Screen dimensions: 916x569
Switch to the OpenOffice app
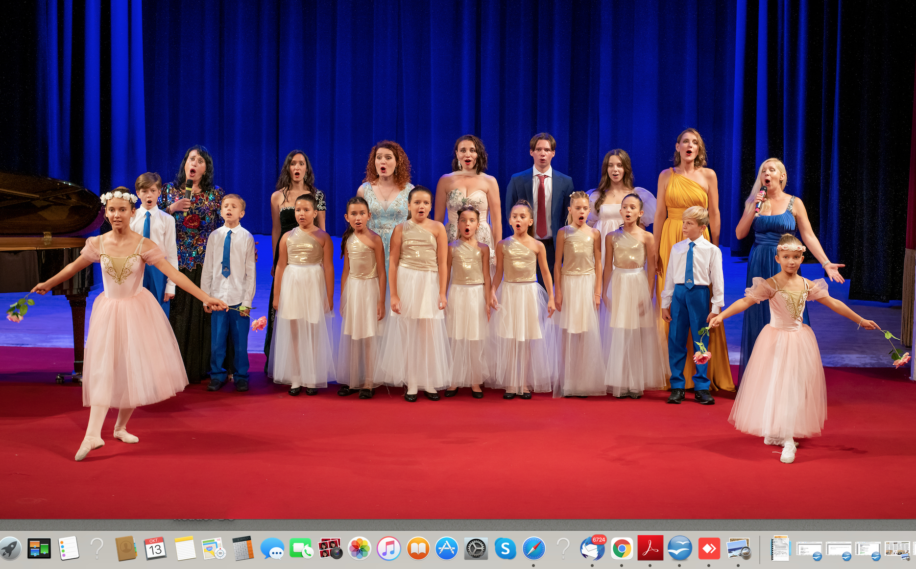(679, 548)
